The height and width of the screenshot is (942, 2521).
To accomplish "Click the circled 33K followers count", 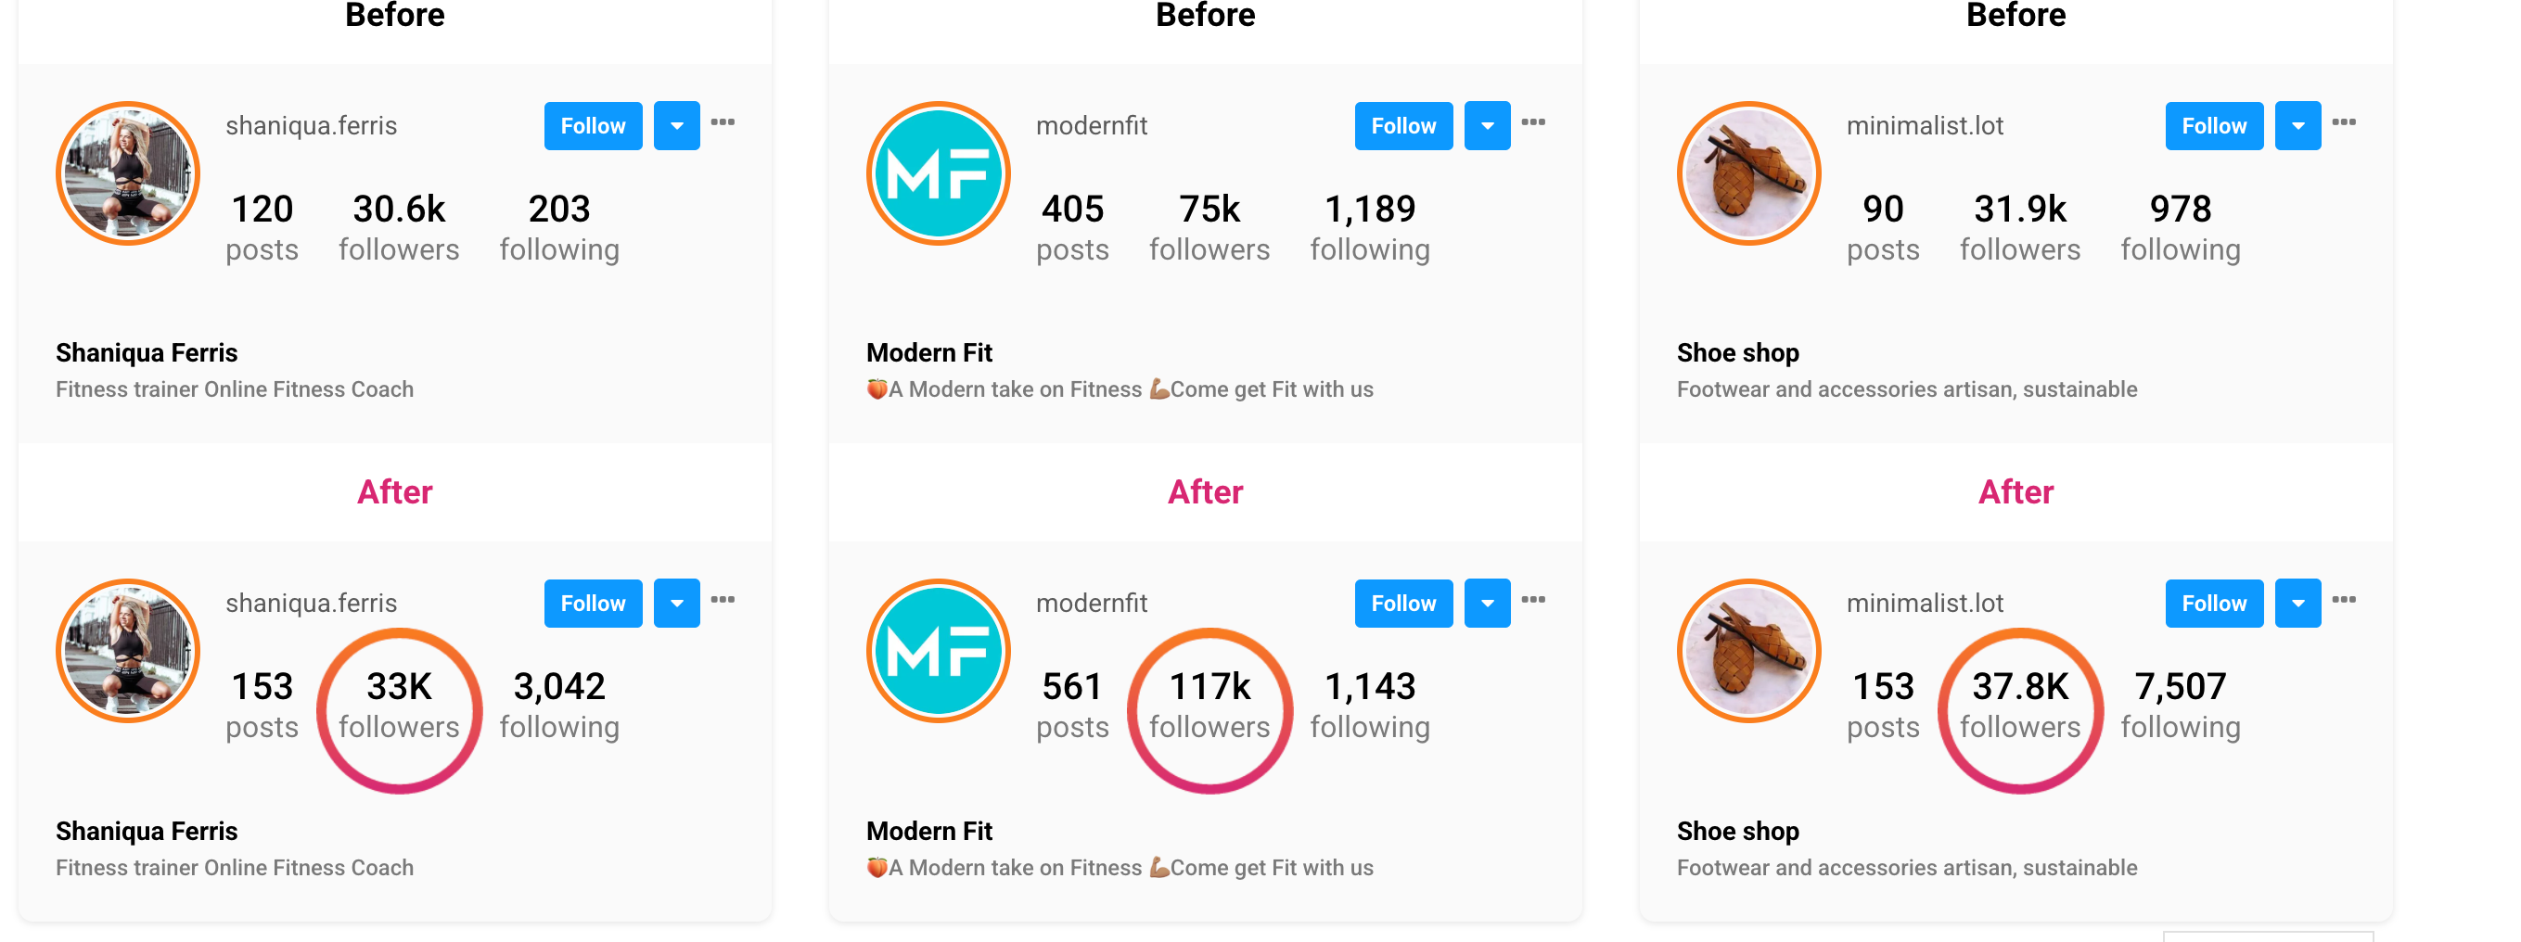I will click(398, 688).
